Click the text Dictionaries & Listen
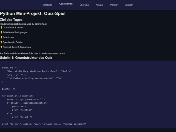Viewport: 176px width, 132px height. (x=13, y=27)
